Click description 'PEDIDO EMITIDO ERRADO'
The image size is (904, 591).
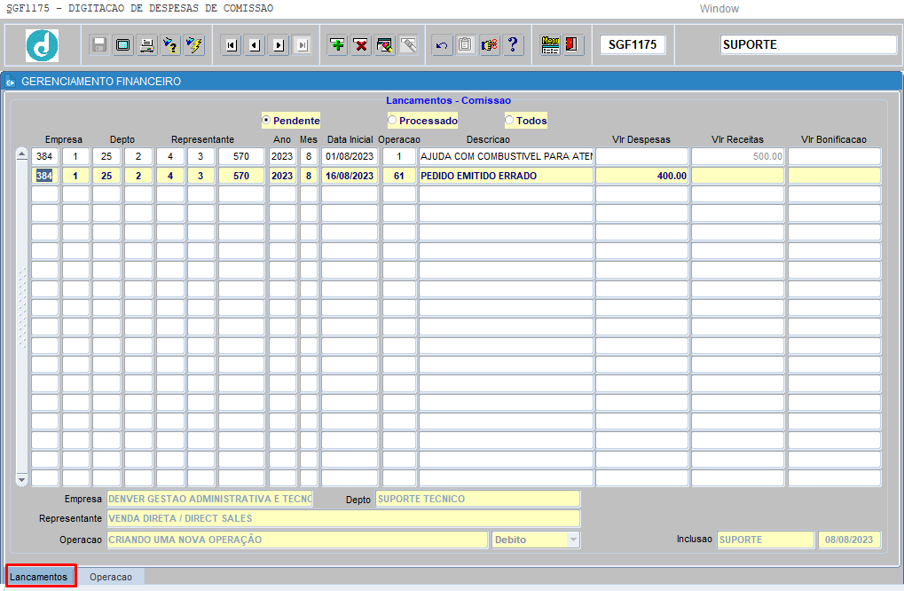point(507,176)
